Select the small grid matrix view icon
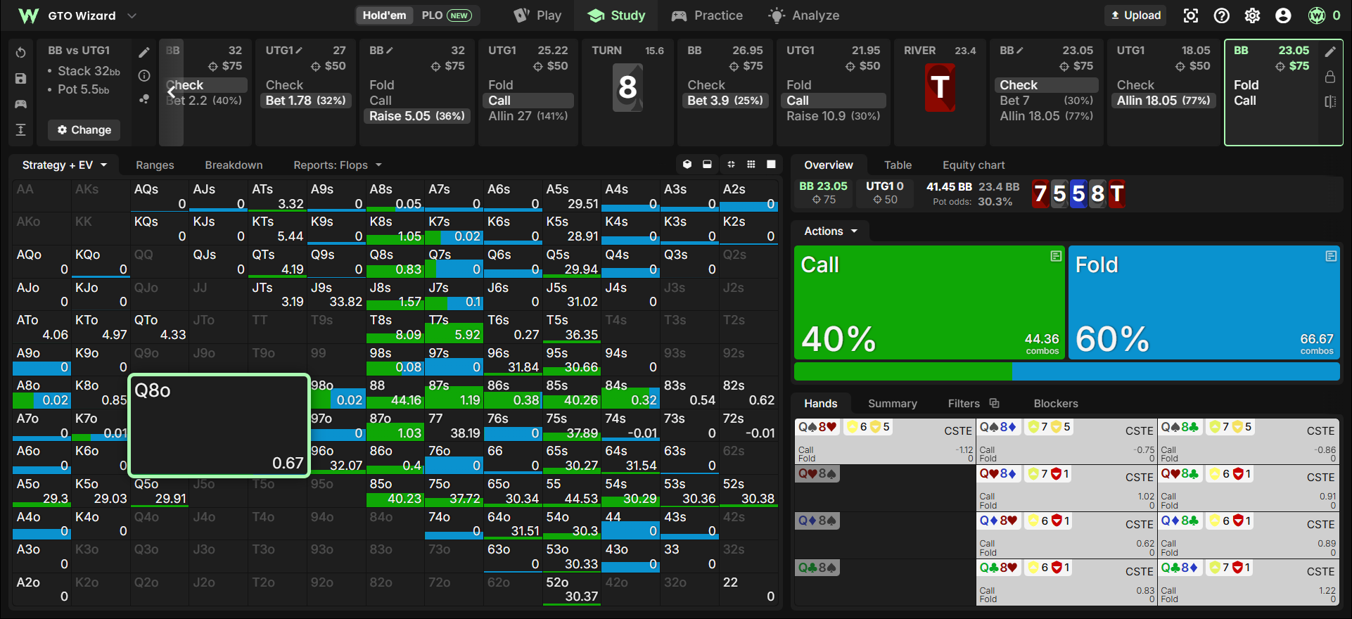 pos(751,165)
